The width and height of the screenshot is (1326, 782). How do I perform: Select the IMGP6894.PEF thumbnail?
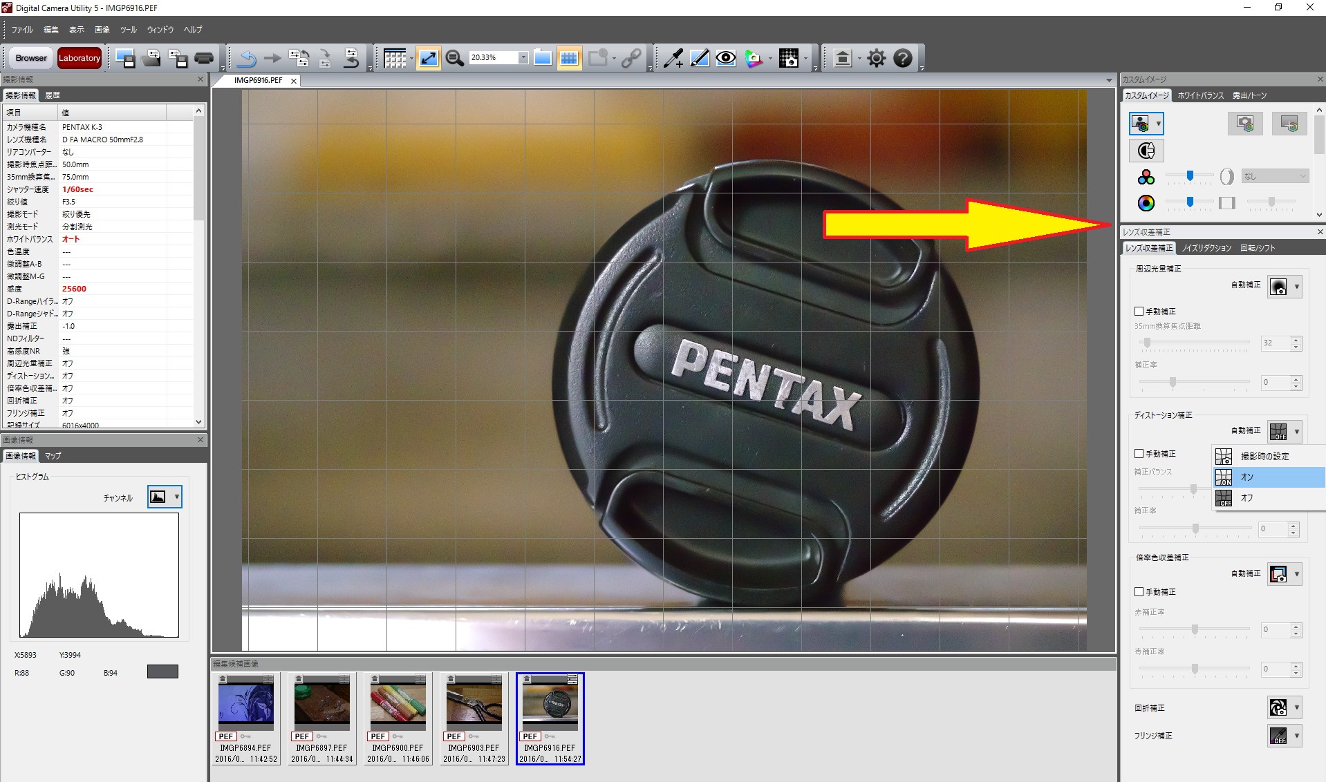click(246, 718)
